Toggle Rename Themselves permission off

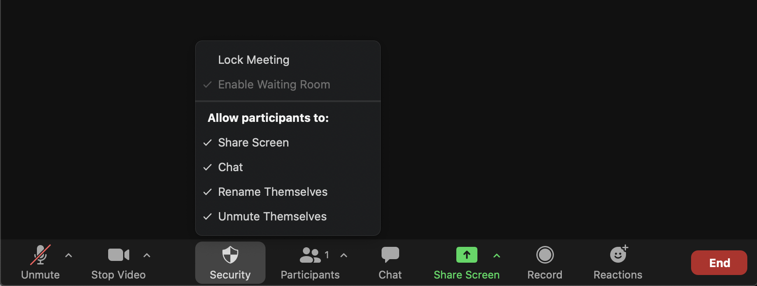pyautogui.click(x=273, y=192)
